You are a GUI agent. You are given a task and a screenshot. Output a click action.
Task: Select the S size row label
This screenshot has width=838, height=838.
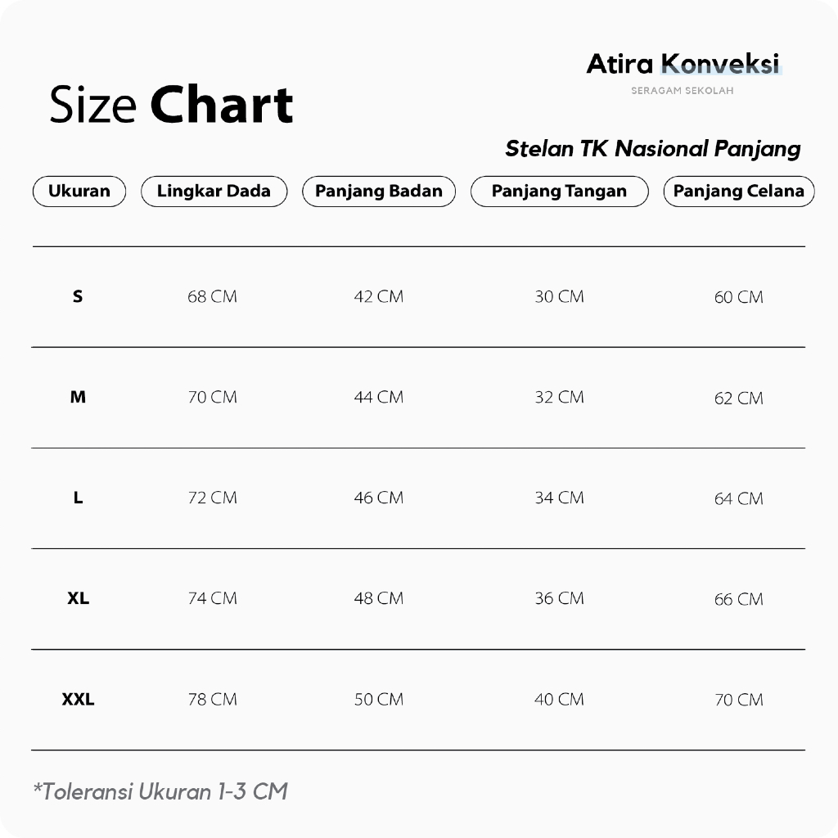78,296
